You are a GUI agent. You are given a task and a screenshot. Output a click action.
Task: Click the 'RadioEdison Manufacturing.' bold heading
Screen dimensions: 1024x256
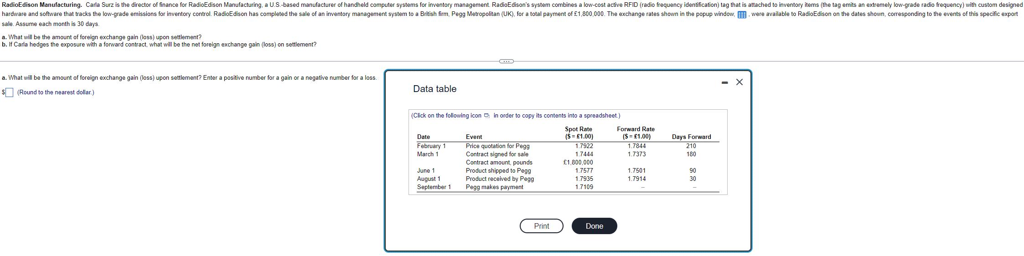point(42,5)
